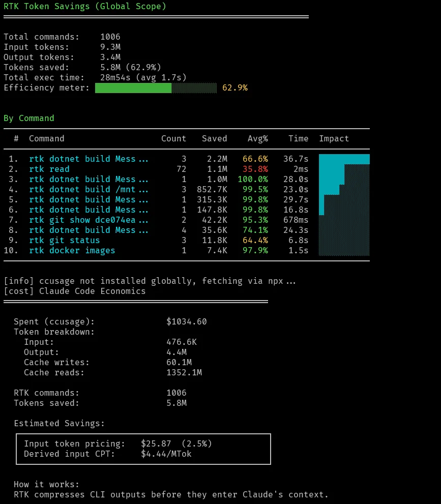This screenshot has height=504, width=441.
Task: Click the red 35.8% average value
Action: click(255, 169)
